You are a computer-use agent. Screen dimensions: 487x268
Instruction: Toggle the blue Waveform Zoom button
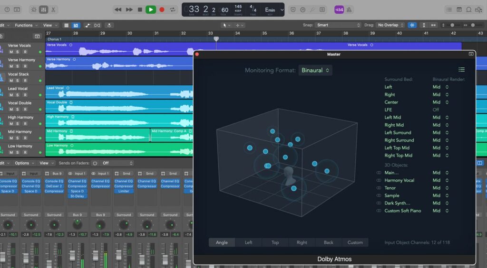coord(412,25)
